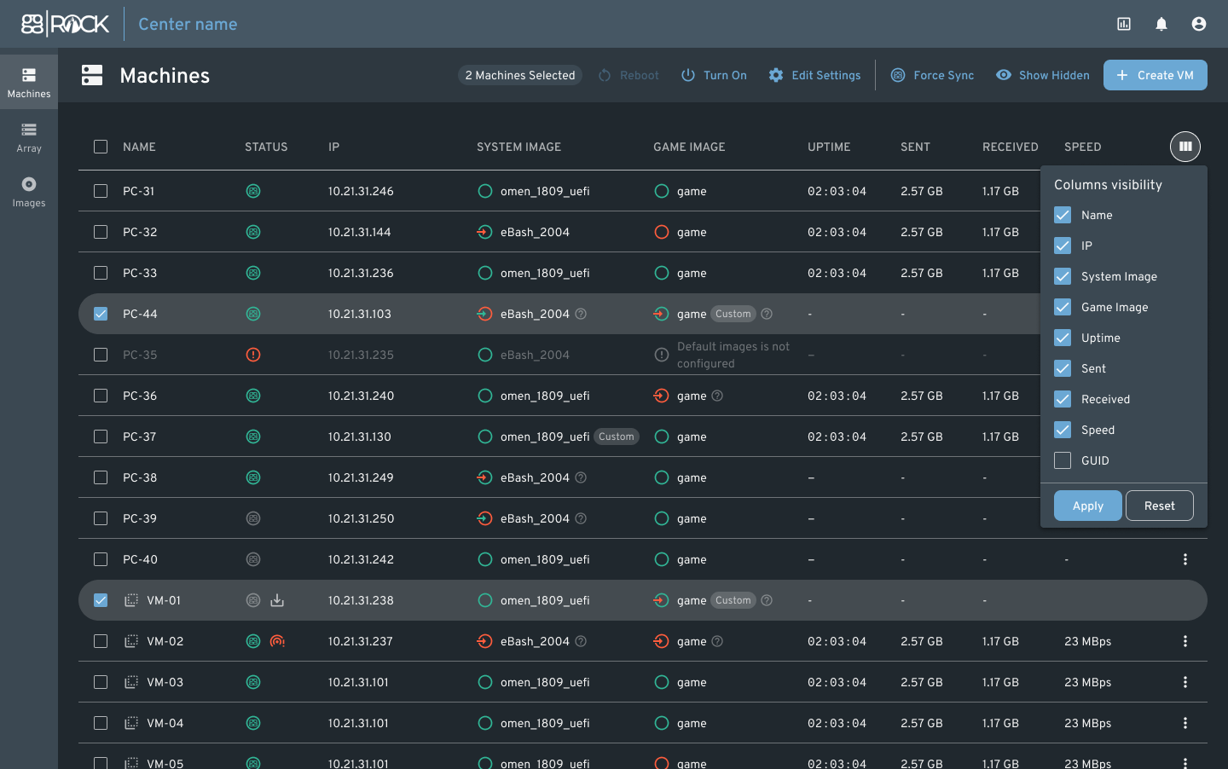Click the error status icon for PC-35

click(x=253, y=355)
